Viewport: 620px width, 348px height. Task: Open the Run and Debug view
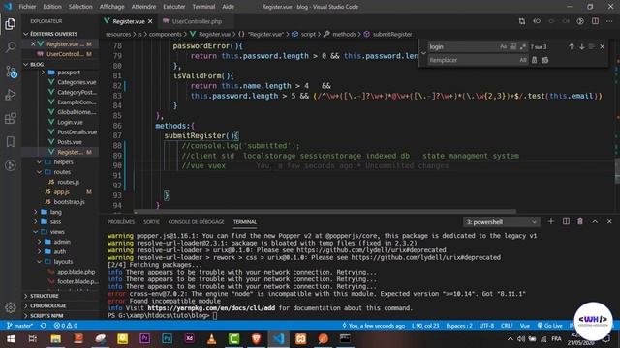coord(11,95)
